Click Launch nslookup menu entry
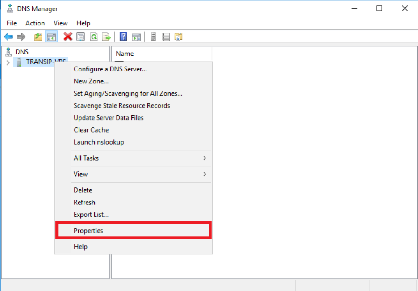This screenshot has width=418, height=291. click(x=99, y=142)
